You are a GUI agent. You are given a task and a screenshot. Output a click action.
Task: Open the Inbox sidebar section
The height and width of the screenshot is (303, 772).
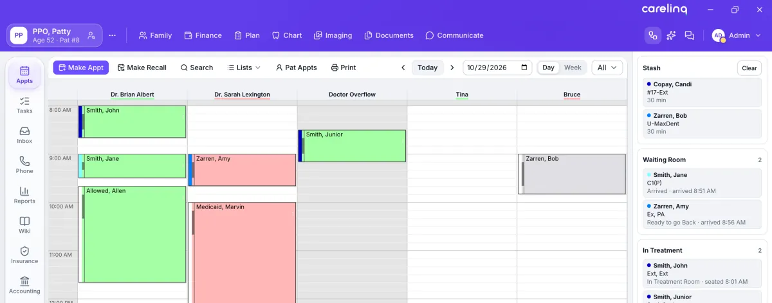click(x=24, y=135)
